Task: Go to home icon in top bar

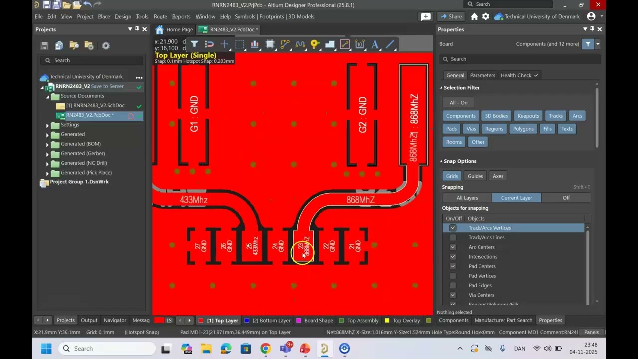Action: coord(474,16)
